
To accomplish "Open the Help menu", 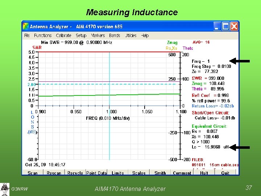I will [x=145, y=35].
